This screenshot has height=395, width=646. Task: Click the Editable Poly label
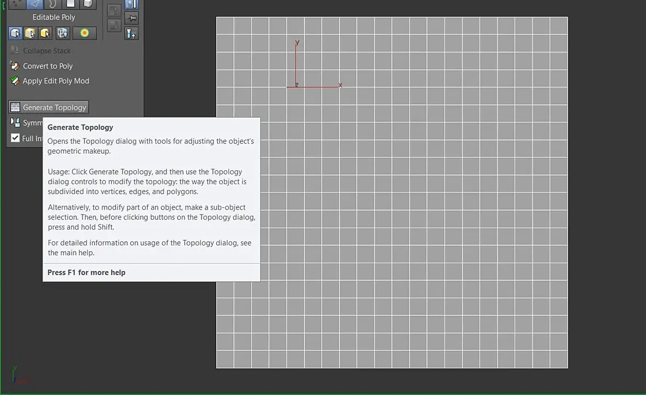[x=54, y=18]
